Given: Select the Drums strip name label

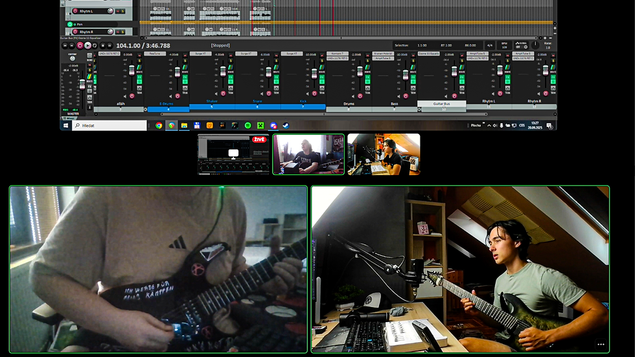Looking at the screenshot, I should (349, 104).
